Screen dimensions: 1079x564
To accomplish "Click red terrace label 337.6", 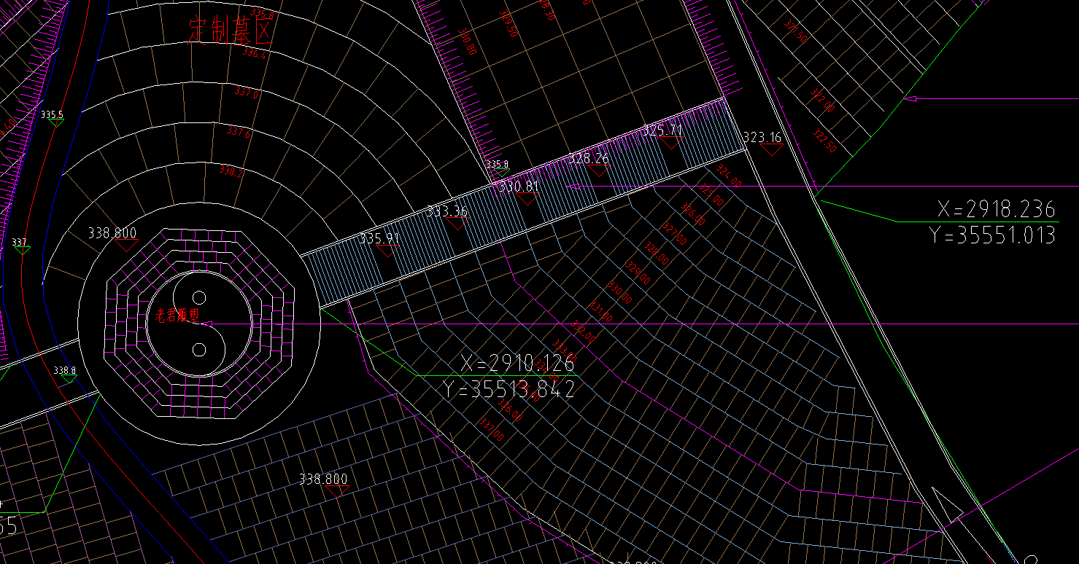I will pyautogui.click(x=239, y=133).
